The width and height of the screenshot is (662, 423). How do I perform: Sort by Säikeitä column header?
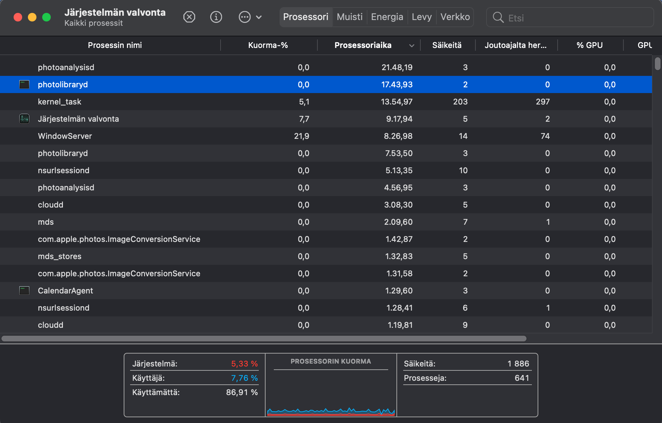click(446, 45)
